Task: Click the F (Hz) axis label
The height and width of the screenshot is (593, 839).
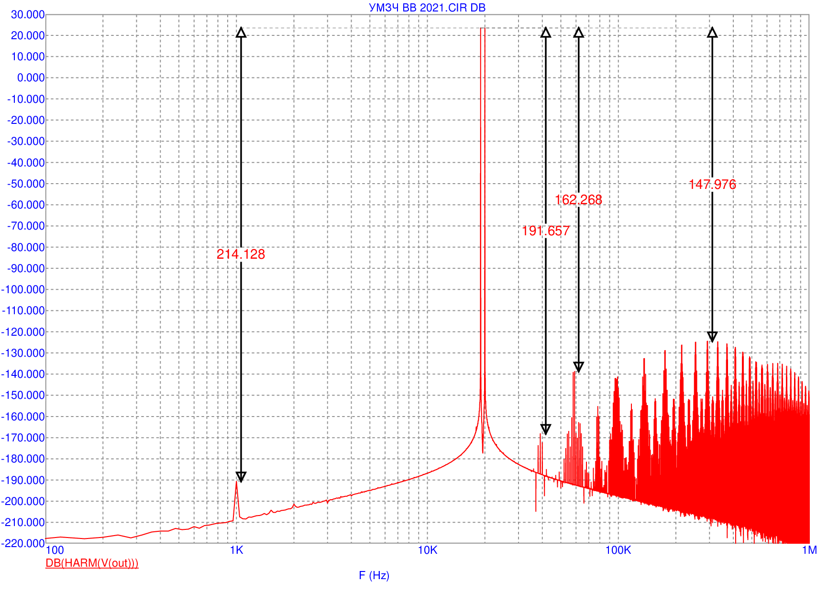Action: coord(374,575)
